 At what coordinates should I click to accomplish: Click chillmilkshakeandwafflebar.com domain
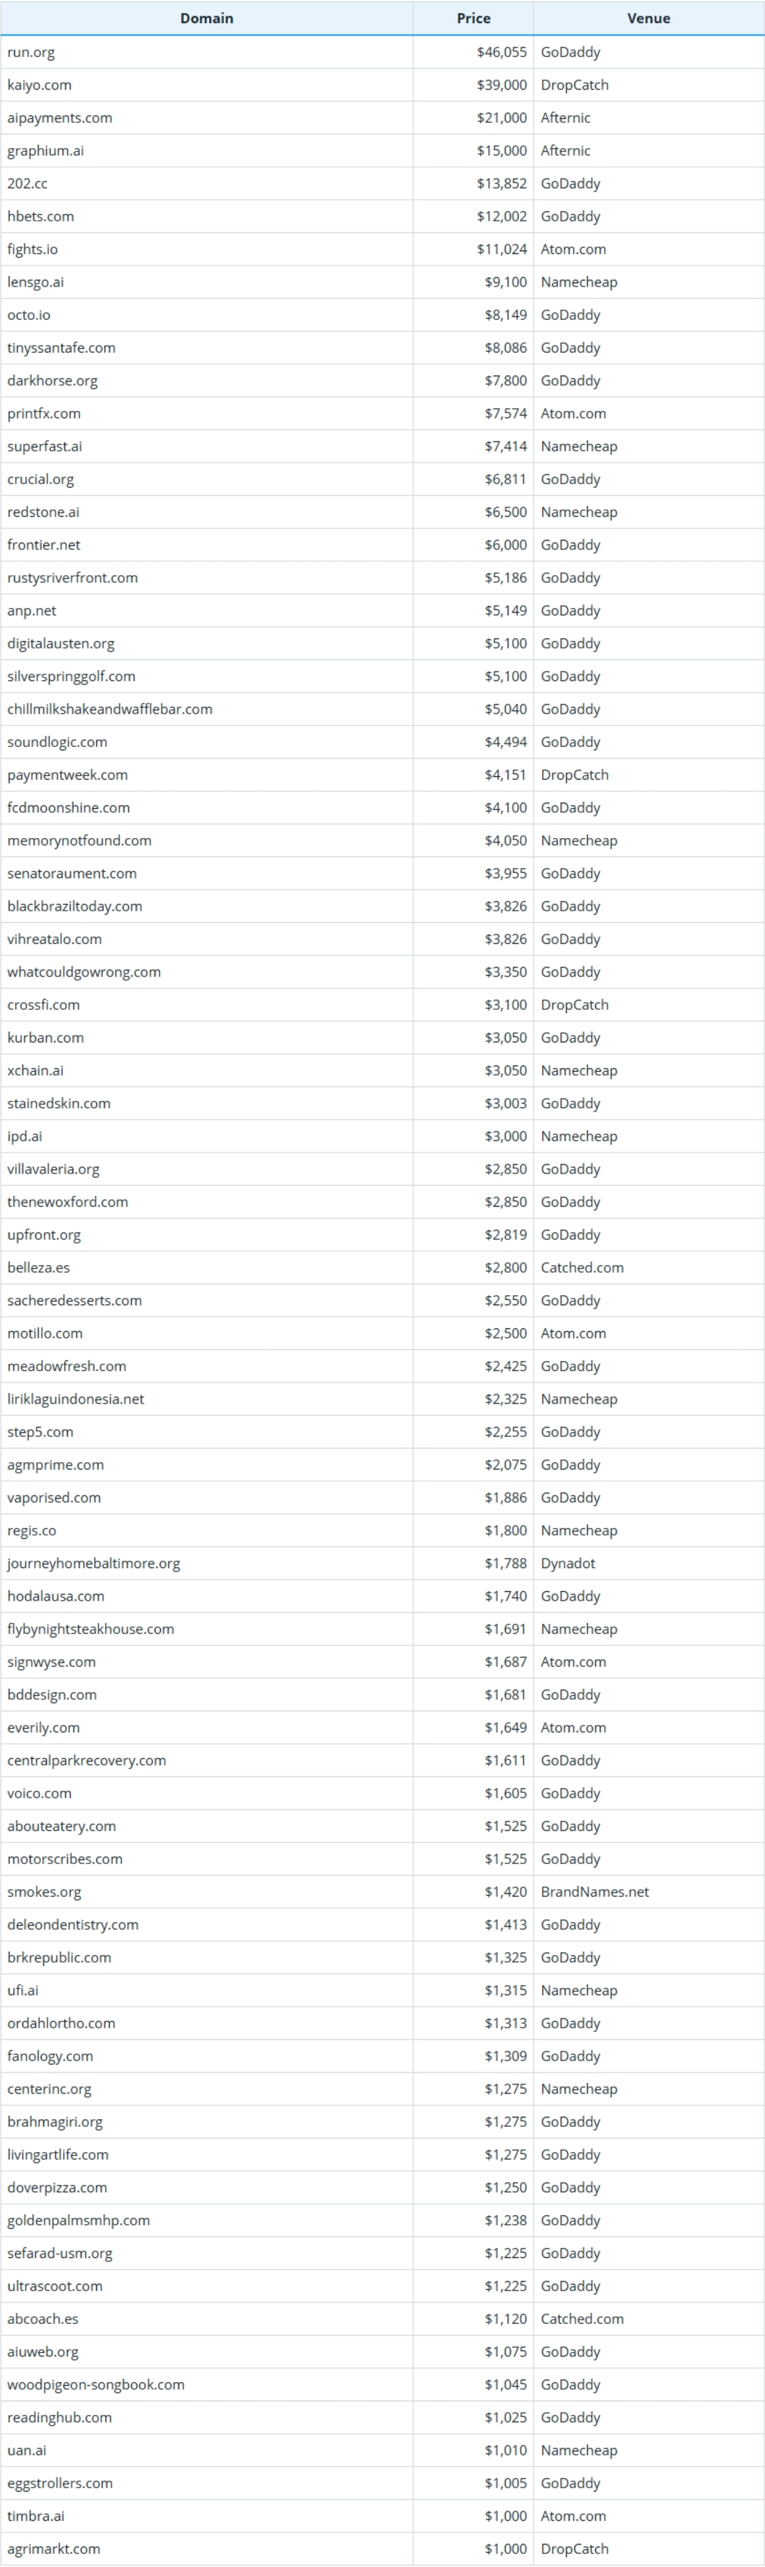[x=109, y=710]
